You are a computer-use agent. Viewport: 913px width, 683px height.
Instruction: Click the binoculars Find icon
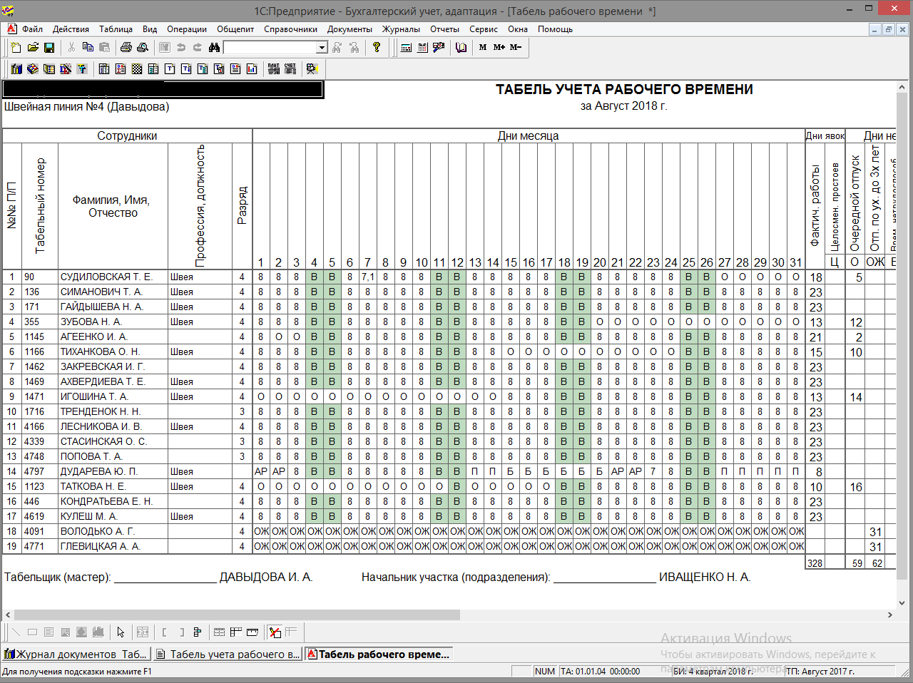point(214,48)
